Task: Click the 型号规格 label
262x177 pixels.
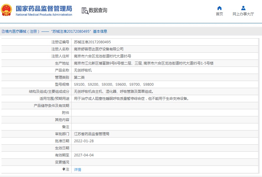Action: tap(62, 85)
